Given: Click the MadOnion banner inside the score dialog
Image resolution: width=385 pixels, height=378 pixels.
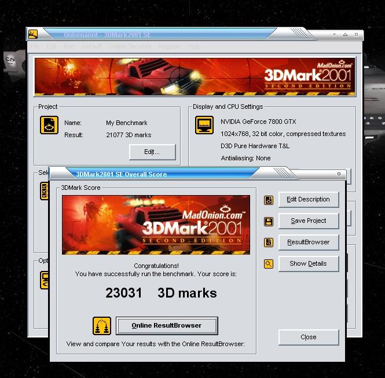Looking at the screenshot, I should tap(156, 225).
